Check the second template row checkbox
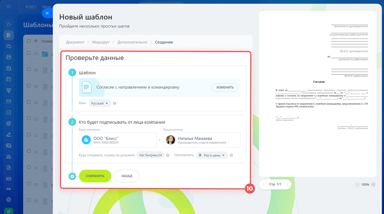This screenshot has height=214, width=384. tap(29, 69)
